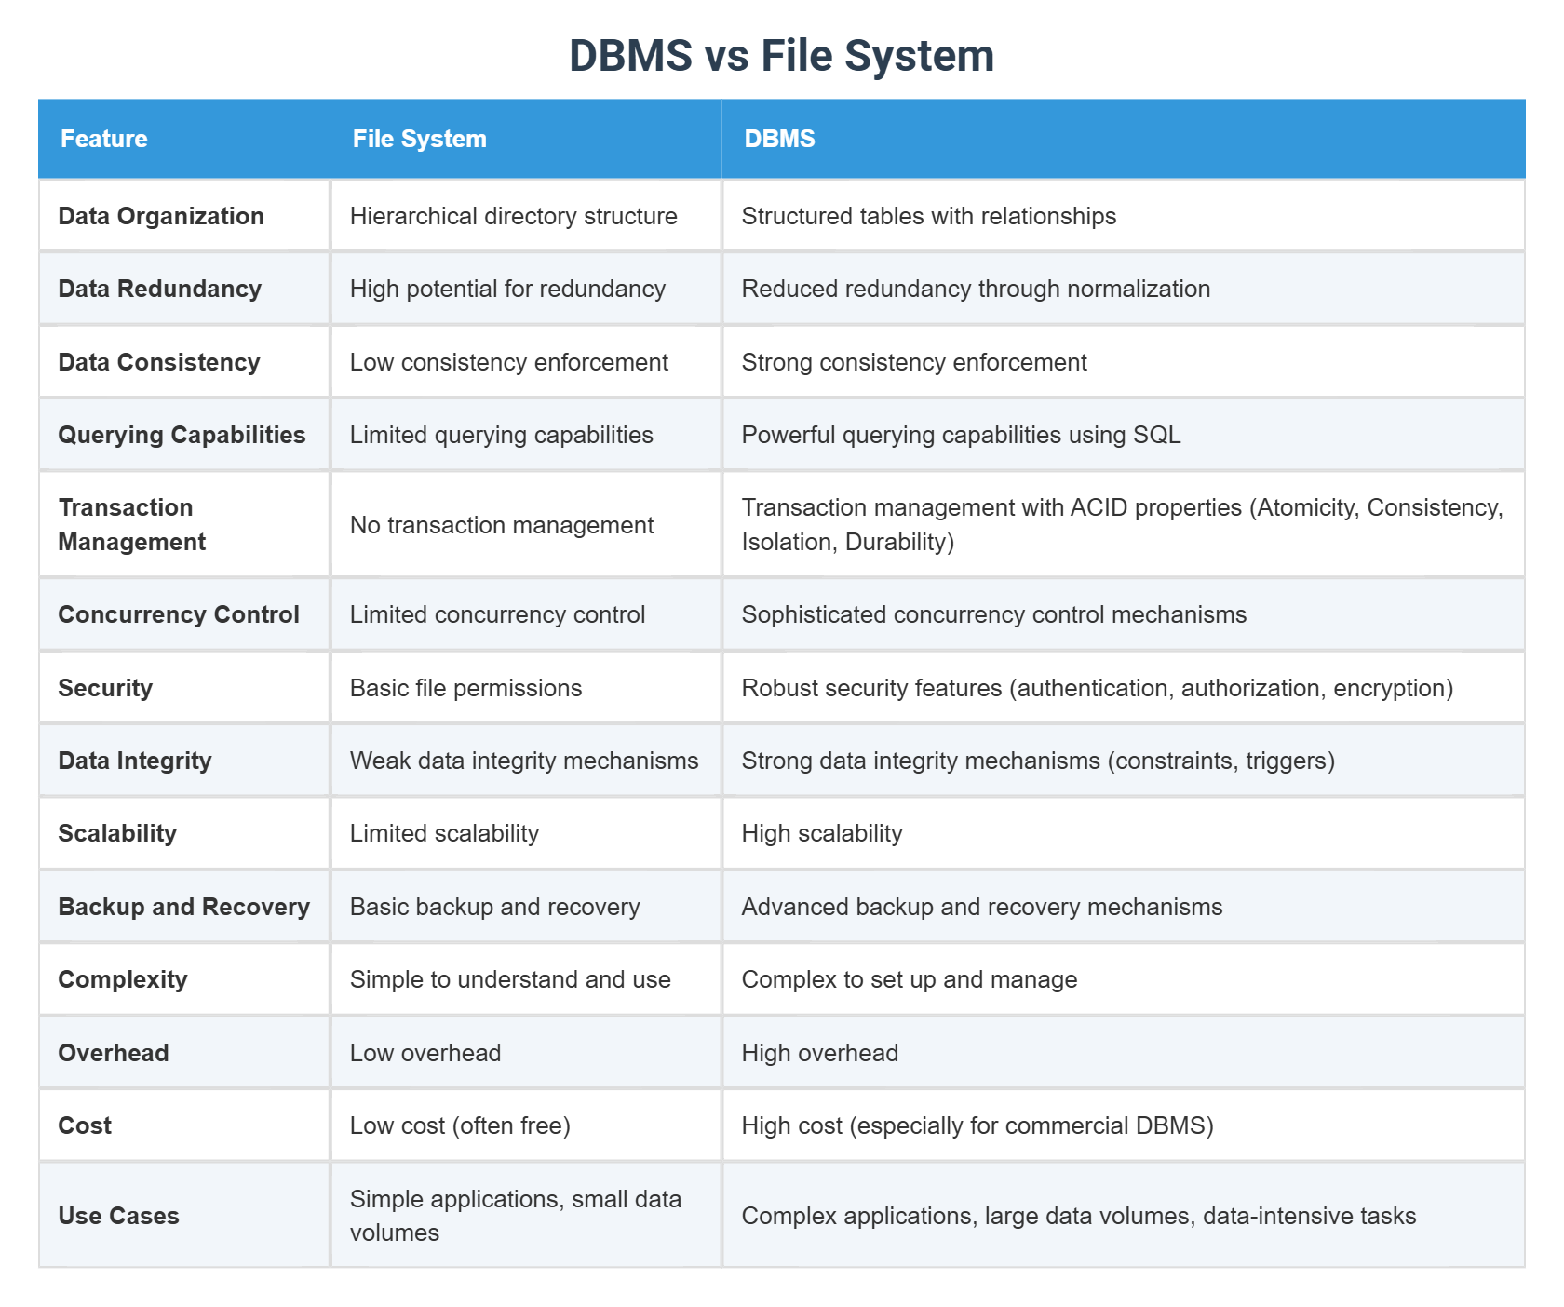Click the "Data Consistency" row label
Viewport: 1564px width, 1307px height.
(184, 362)
